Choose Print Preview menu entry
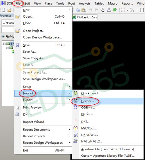145x160 pixels. tap(43, 107)
